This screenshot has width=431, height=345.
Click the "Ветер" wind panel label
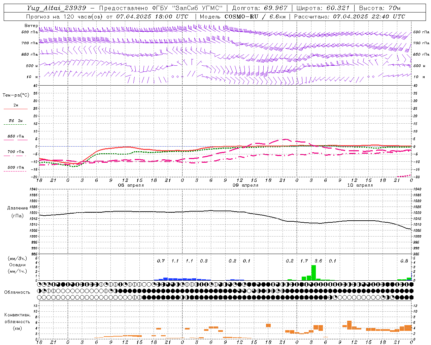pos(31,26)
